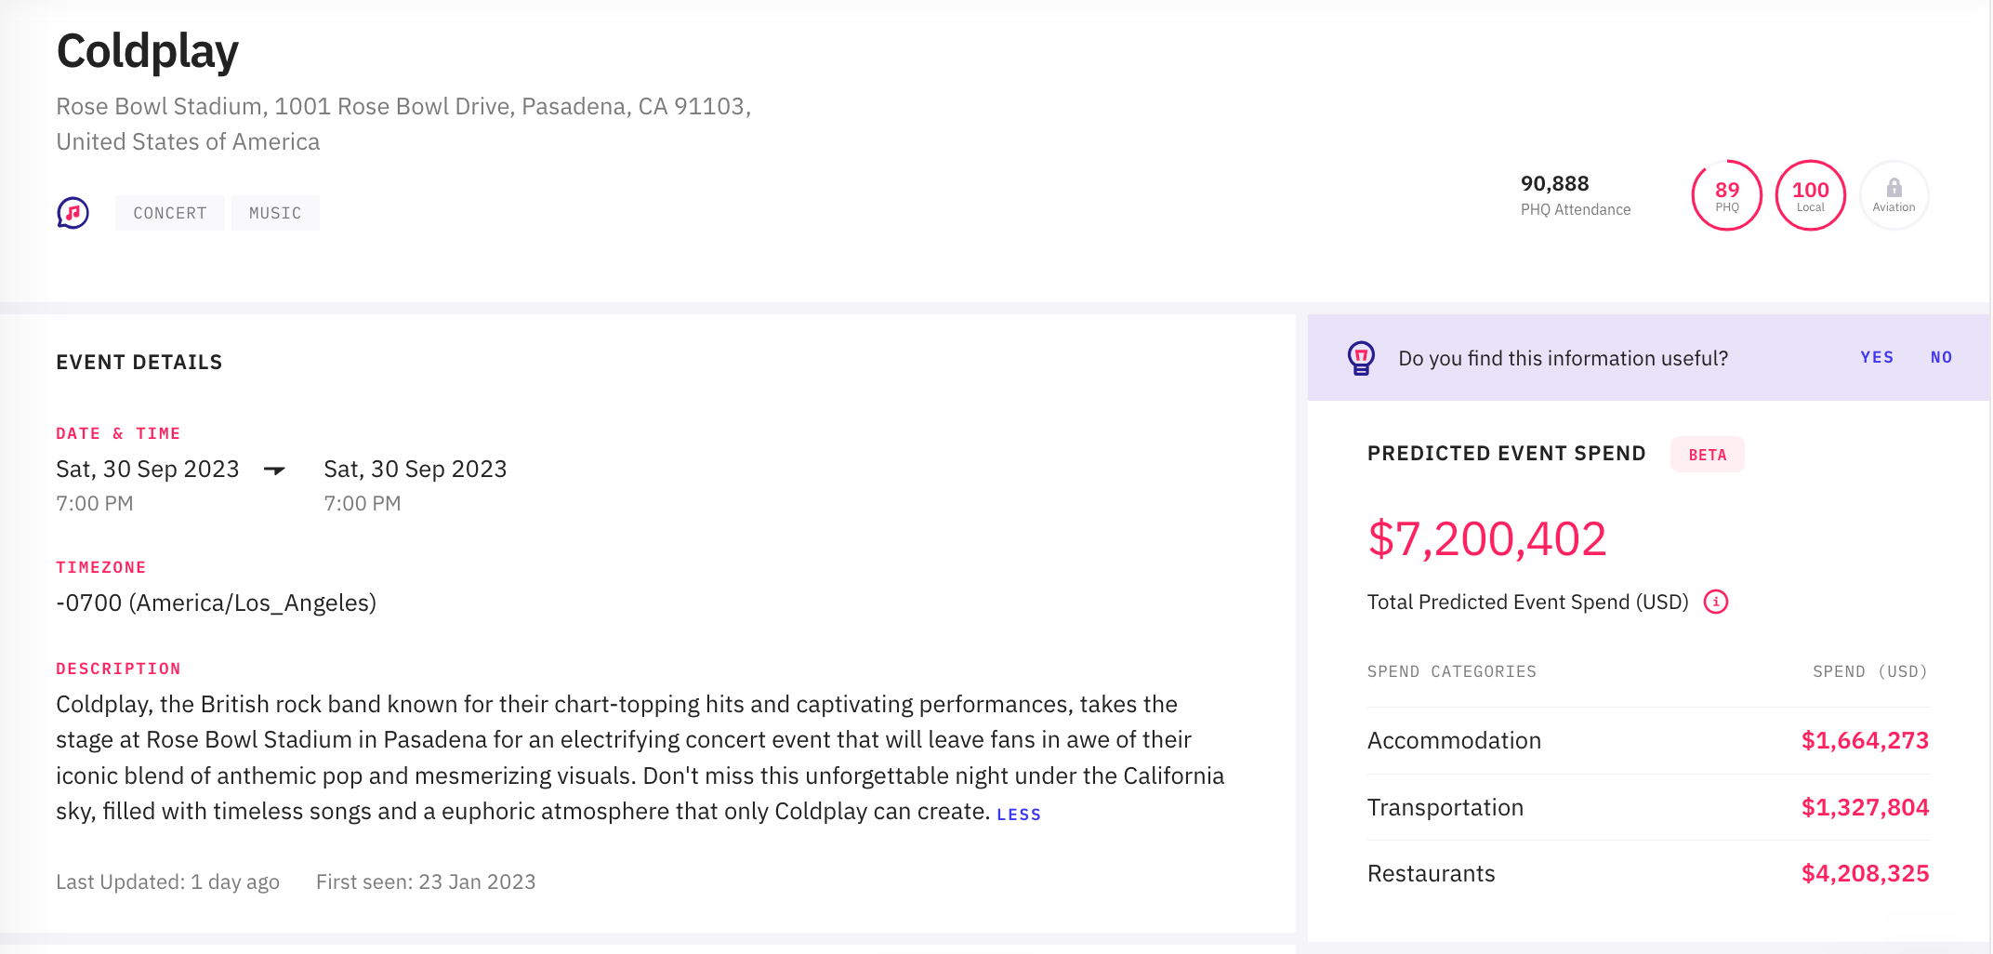Click the Restaurants spend row
The width and height of the screenshot is (1993, 954).
pos(1647,873)
